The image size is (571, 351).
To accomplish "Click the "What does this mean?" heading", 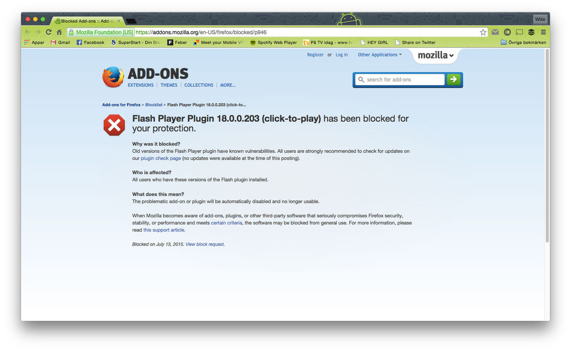I will click(158, 194).
